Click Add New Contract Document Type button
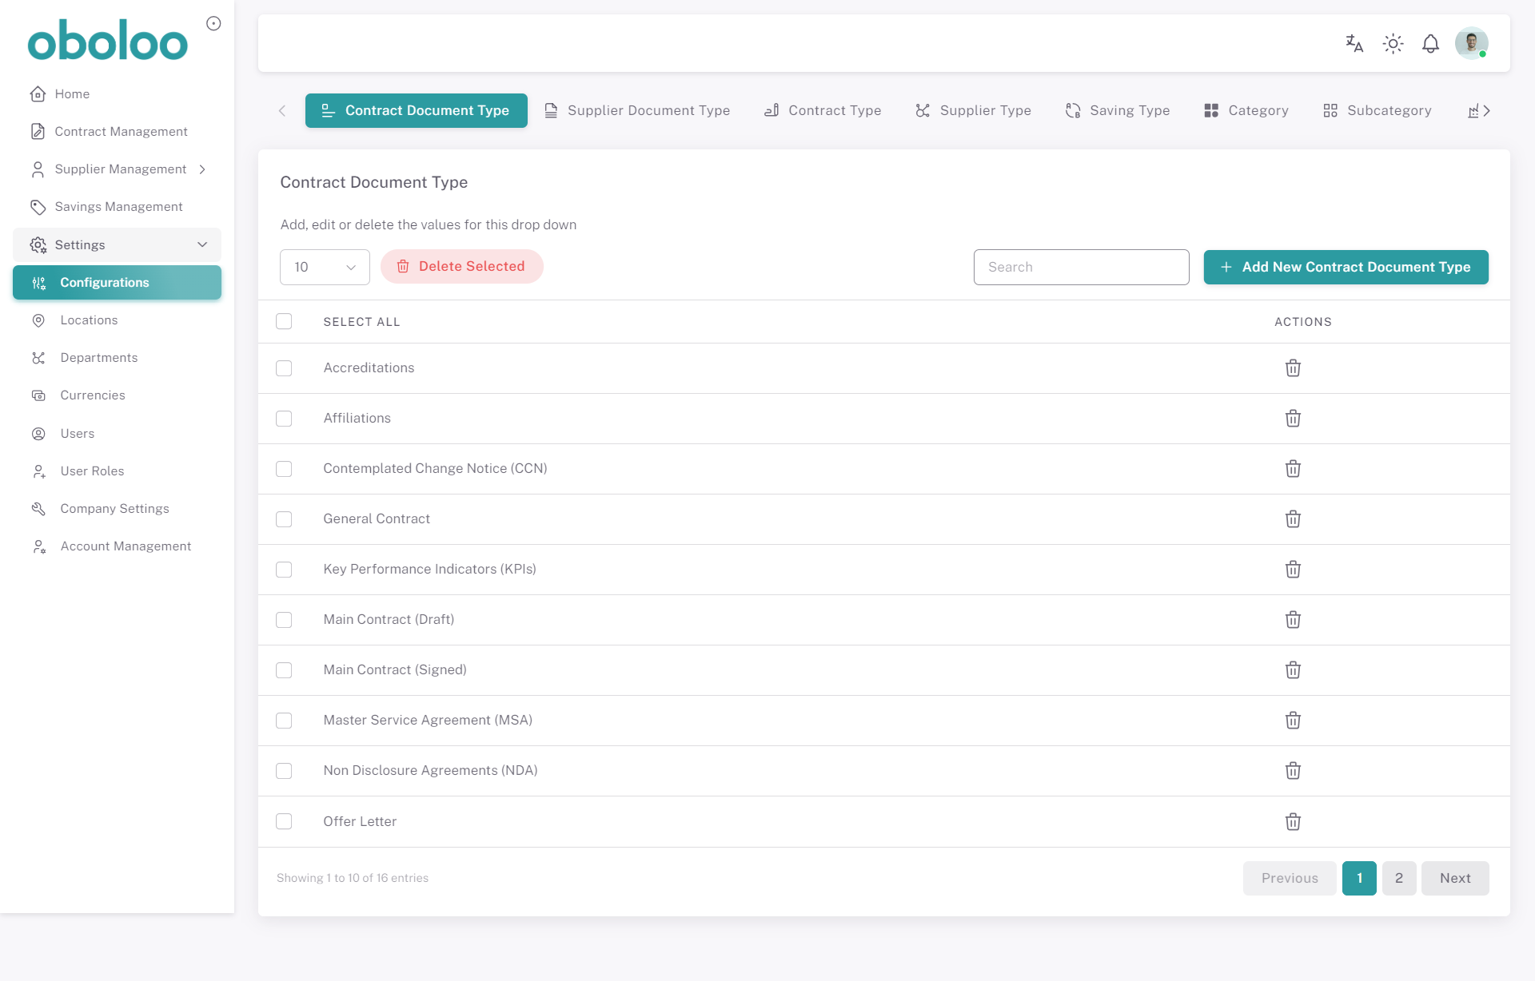 click(1346, 267)
